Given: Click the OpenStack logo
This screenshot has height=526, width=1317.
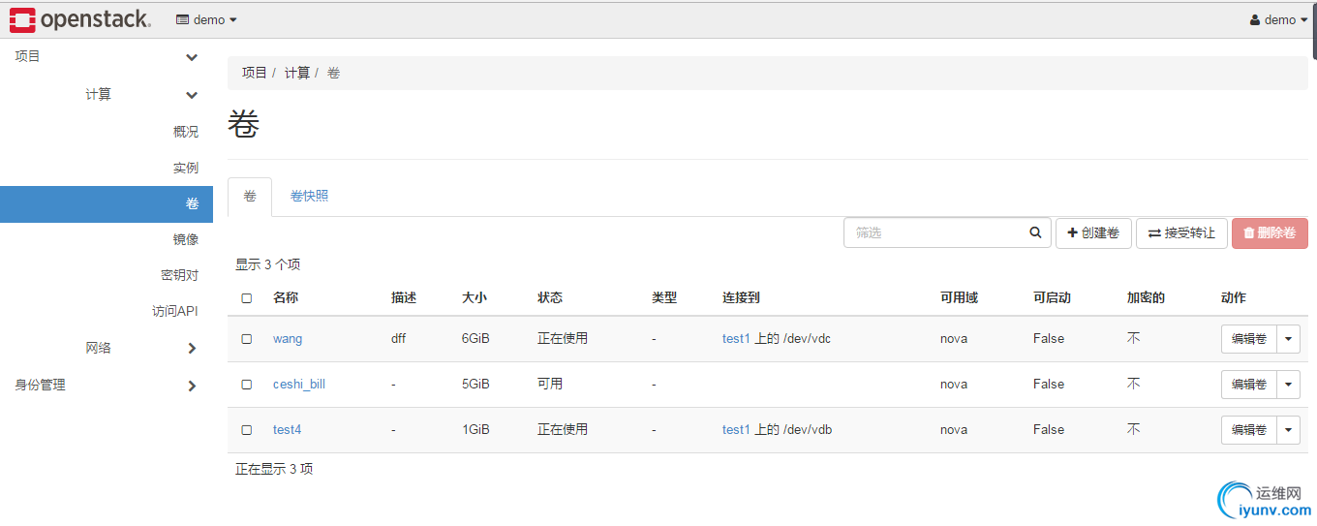Looking at the screenshot, I should (x=80, y=19).
